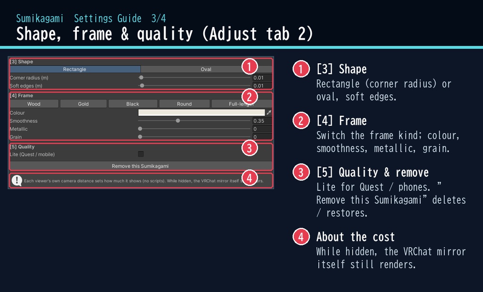Focus the Corner radius value field
This screenshot has width=483, height=292.
pos(262,77)
